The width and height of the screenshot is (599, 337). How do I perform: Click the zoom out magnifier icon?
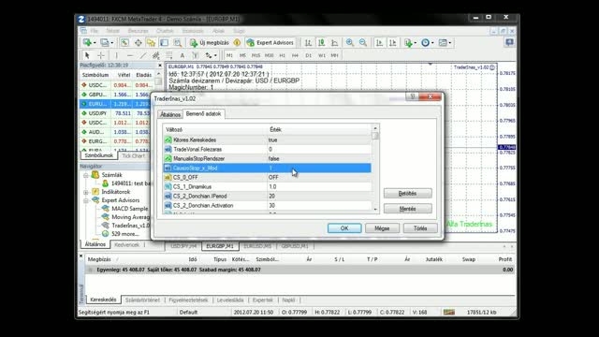[363, 43]
